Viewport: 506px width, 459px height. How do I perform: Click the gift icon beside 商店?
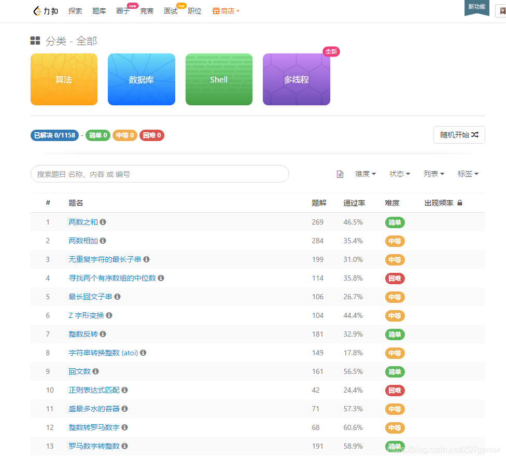pyautogui.click(x=215, y=10)
